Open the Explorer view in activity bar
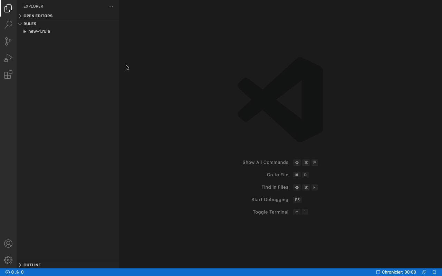The width and height of the screenshot is (442, 276). 8,8
